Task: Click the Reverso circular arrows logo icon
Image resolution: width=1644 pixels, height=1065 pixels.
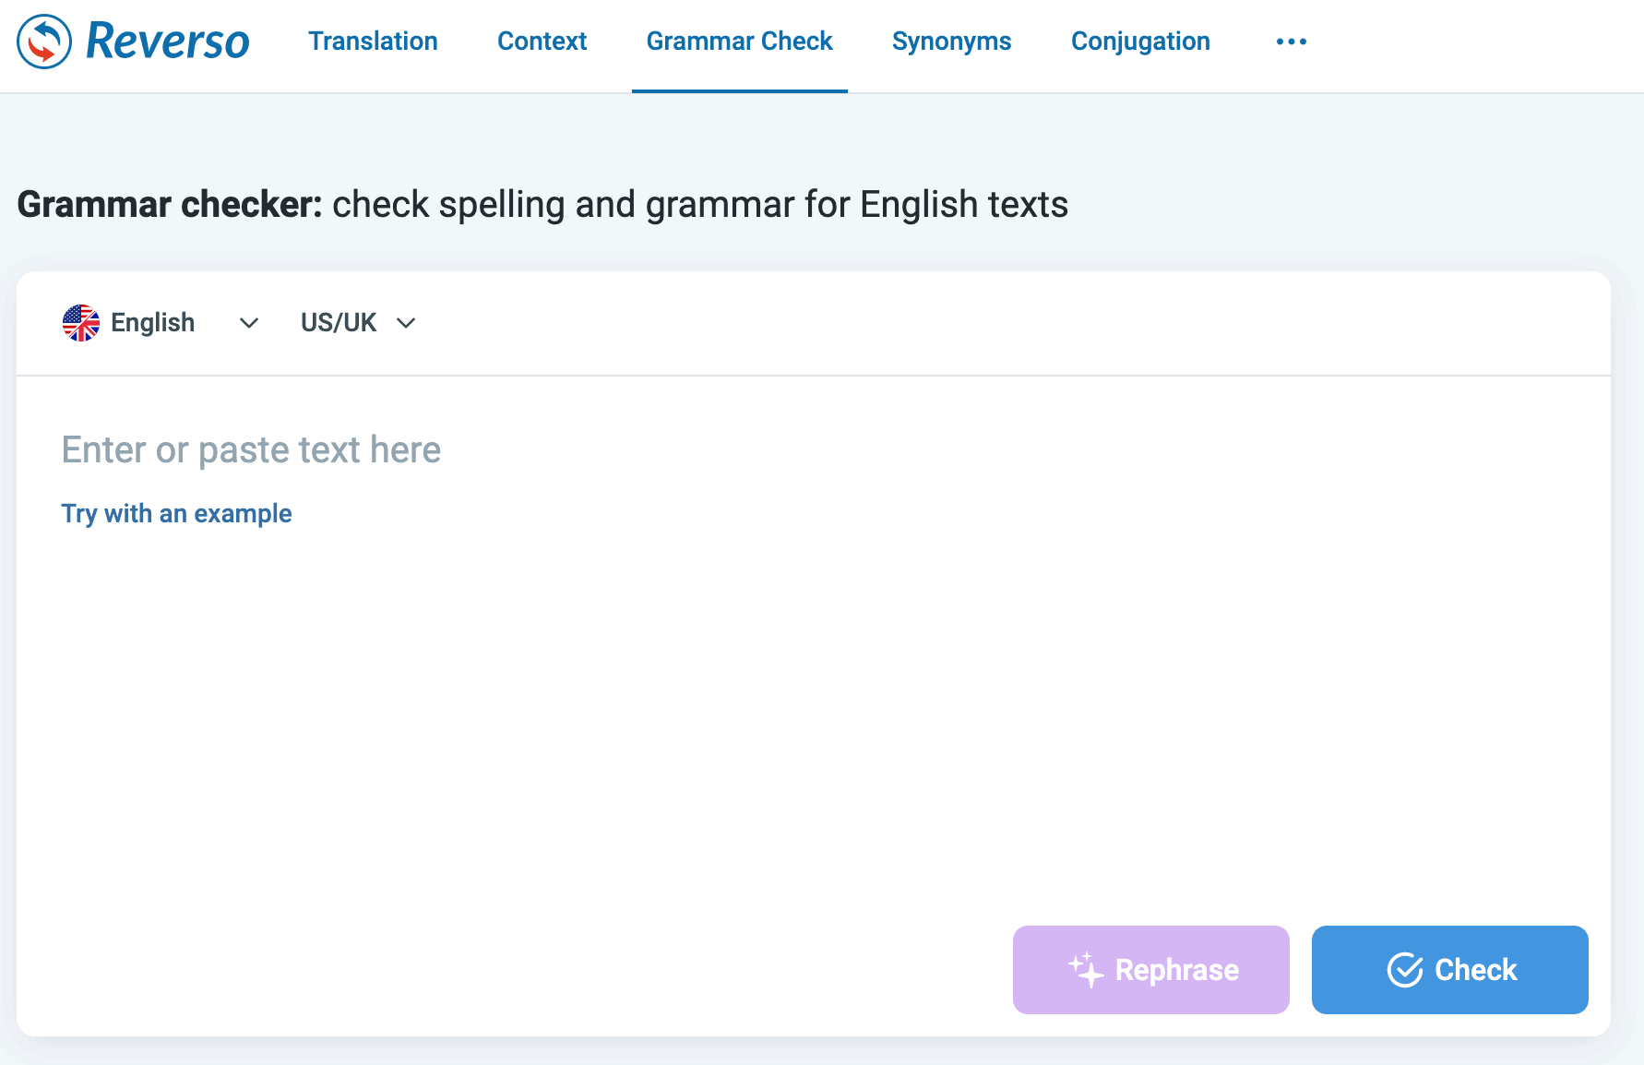Action: pos(44,42)
